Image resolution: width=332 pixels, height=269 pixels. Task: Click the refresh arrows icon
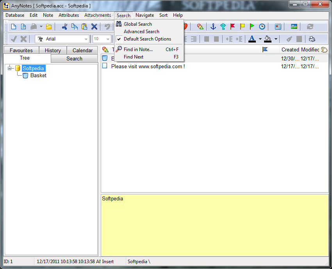[x=310, y=27]
